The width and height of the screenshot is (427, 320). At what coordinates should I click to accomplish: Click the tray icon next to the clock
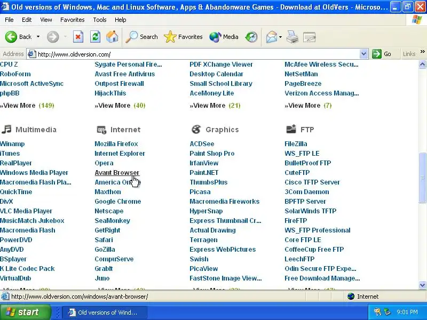coord(387,312)
